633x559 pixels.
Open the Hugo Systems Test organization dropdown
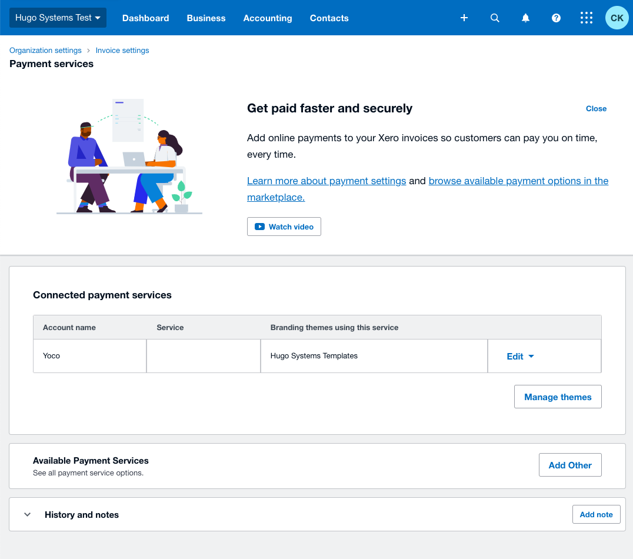[58, 18]
